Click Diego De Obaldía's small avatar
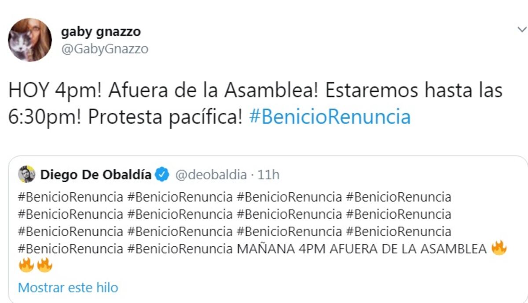Screen dimensions: 528x303 coord(26,174)
